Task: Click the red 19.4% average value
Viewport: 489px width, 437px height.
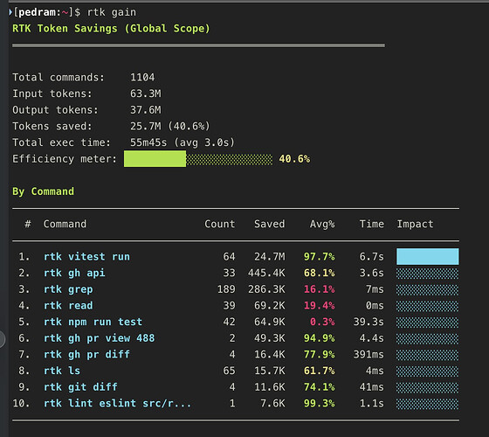Action: pos(319,305)
